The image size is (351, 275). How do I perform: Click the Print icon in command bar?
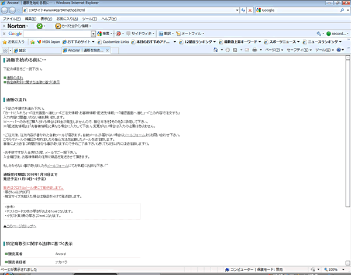tap(254, 50)
